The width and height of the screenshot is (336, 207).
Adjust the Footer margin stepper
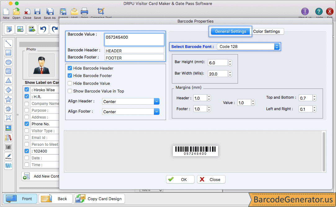point(209,109)
